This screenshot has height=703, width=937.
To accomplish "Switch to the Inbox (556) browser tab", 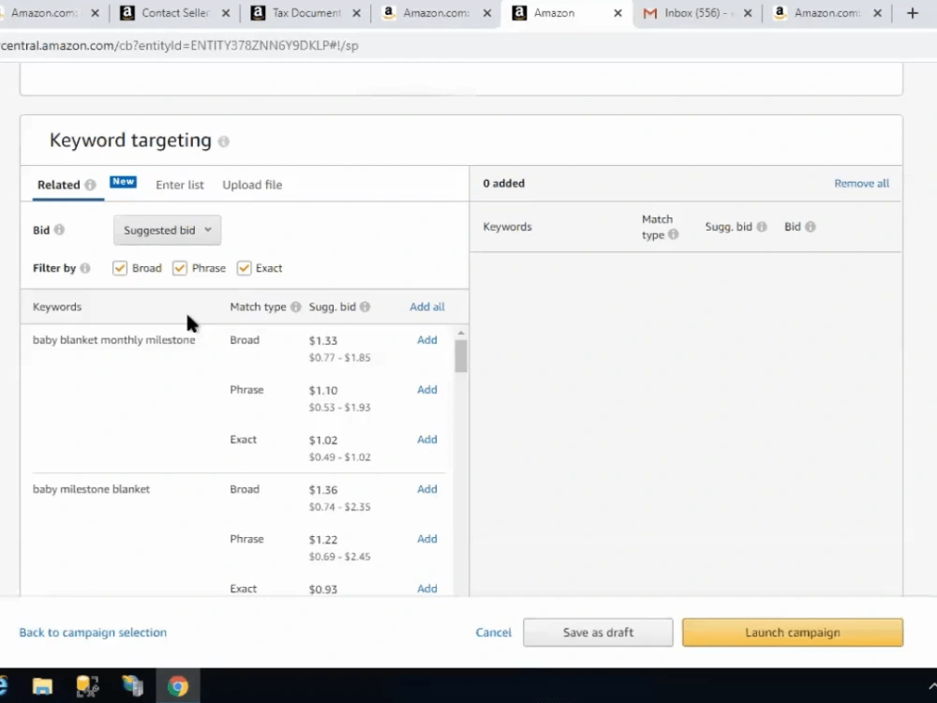I will tap(699, 13).
